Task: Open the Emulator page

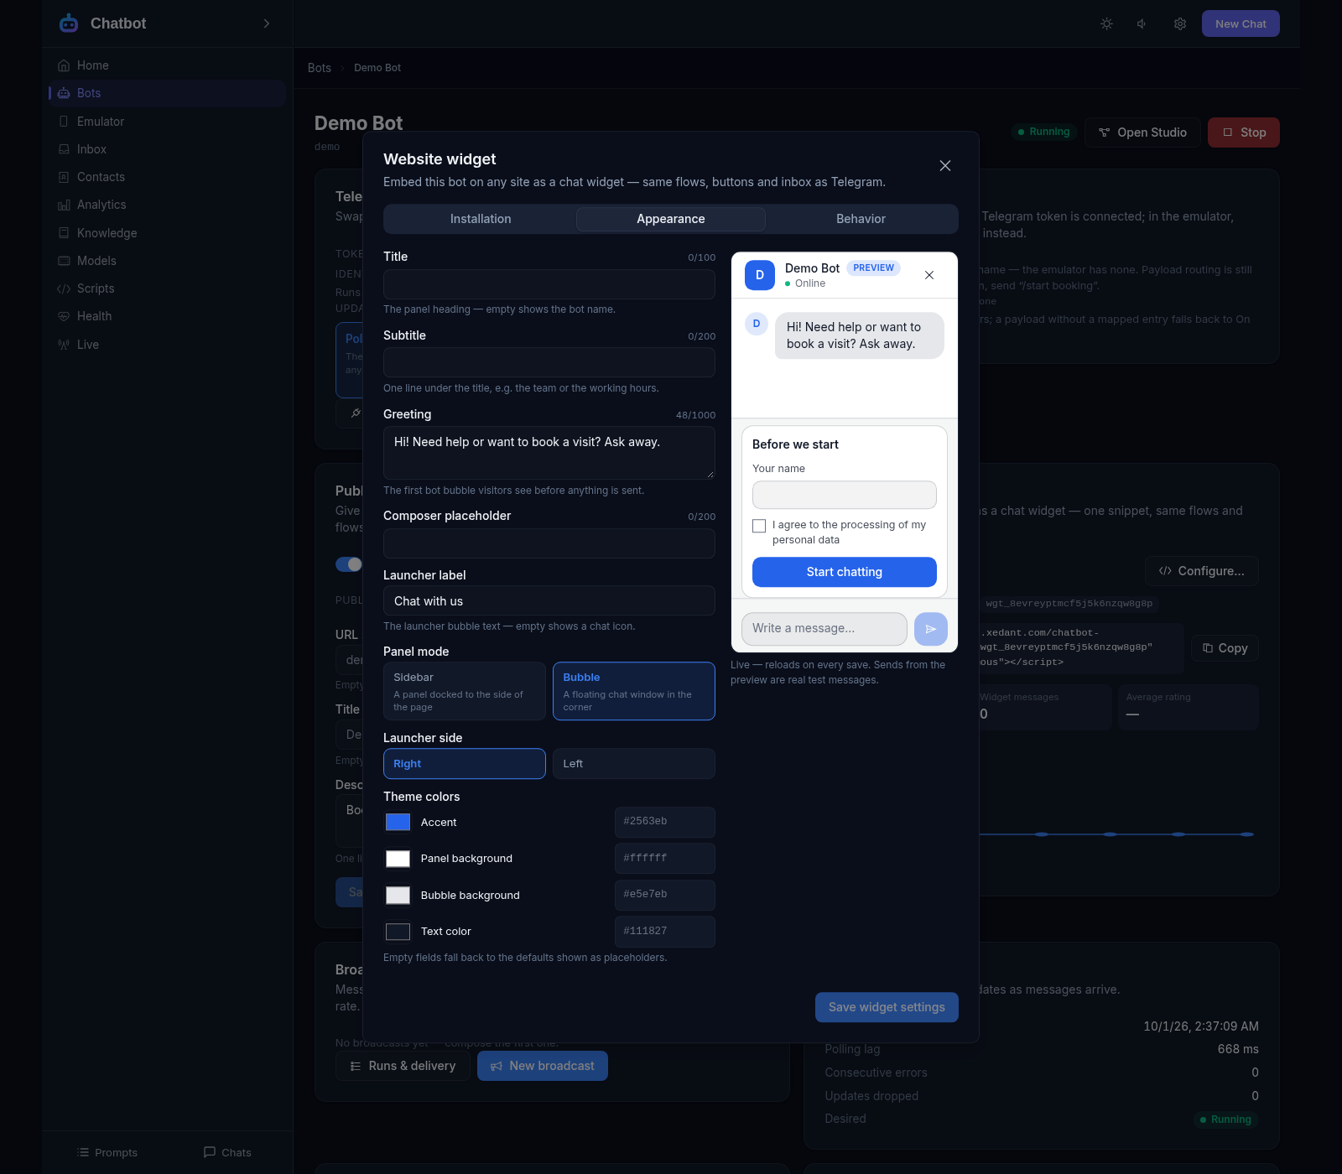Action: coord(167,122)
